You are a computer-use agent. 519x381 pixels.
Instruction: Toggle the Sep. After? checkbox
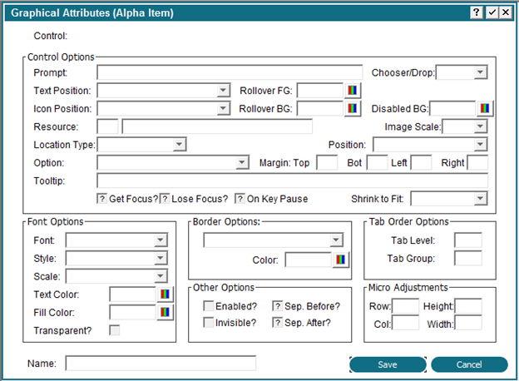coord(277,323)
